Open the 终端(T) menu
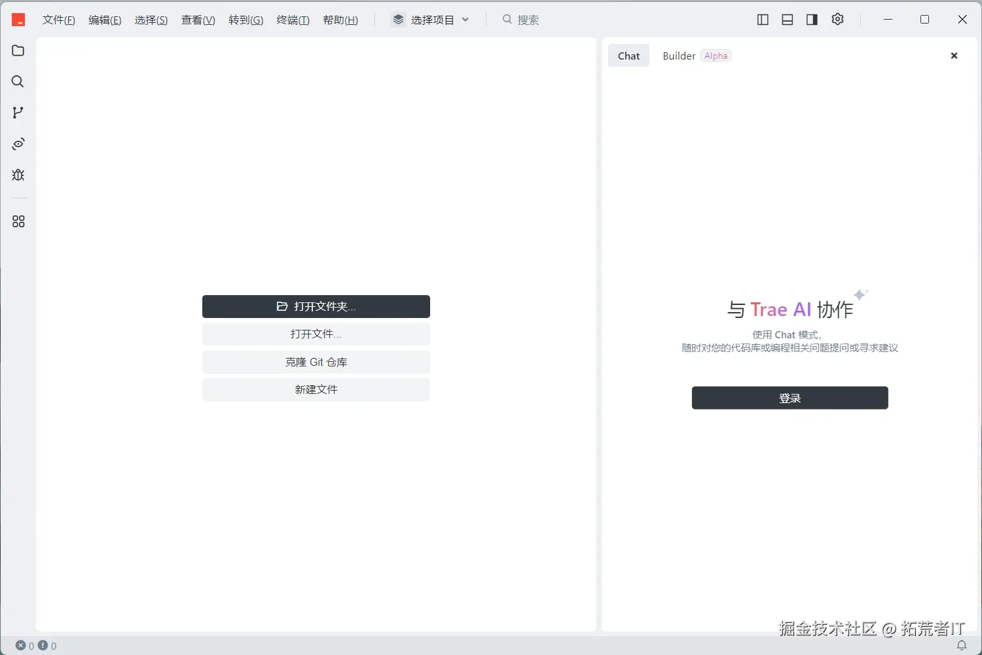Image resolution: width=982 pixels, height=655 pixels. (x=293, y=20)
